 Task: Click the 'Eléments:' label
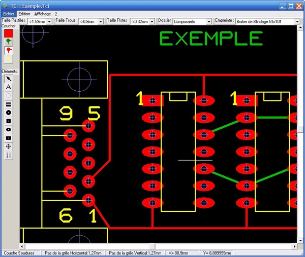(x=10, y=71)
